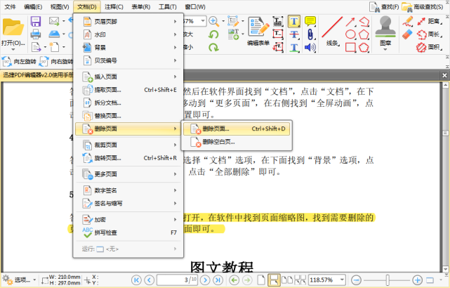
Task: Expand Header and Footer submenu
Action: (128, 22)
